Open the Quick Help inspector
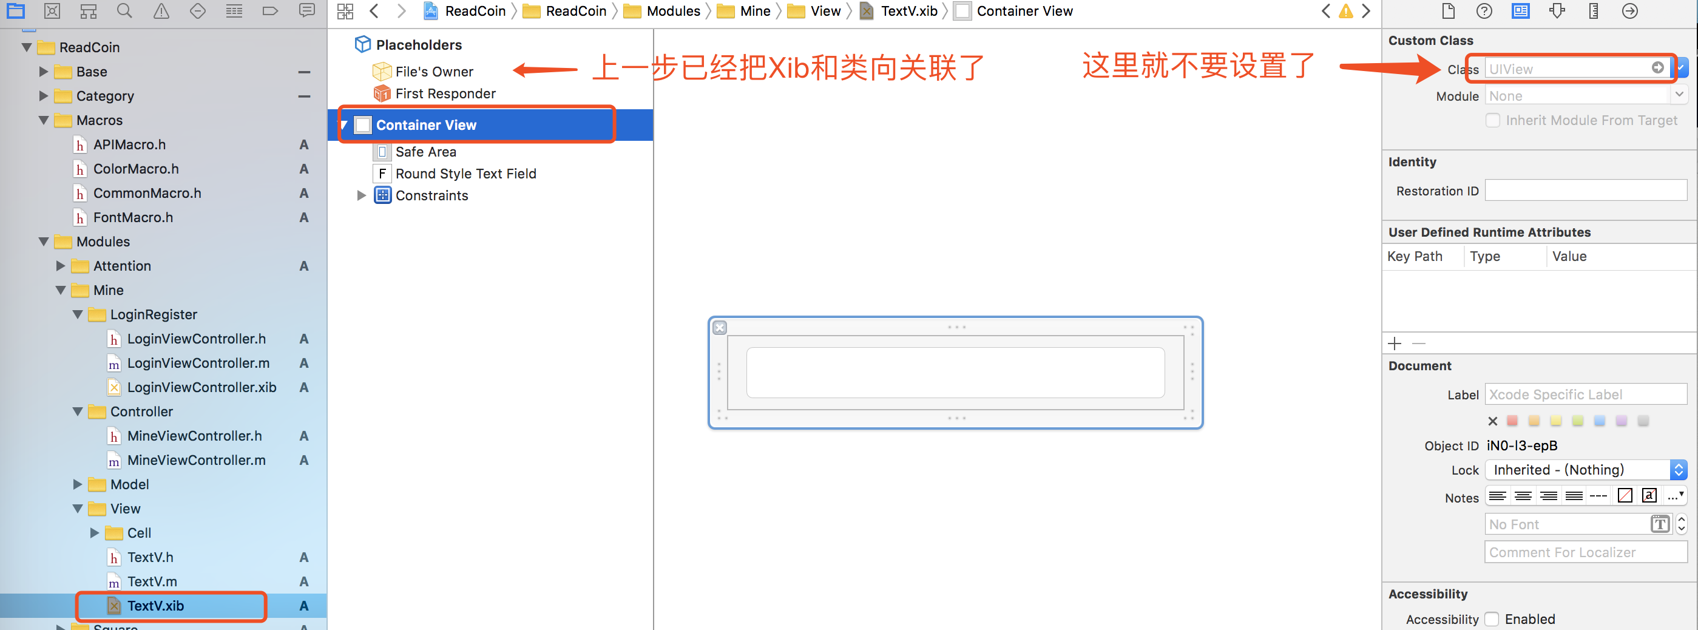Image resolution: width=1698 pixels, height=630 pixels. point(1484,11)
